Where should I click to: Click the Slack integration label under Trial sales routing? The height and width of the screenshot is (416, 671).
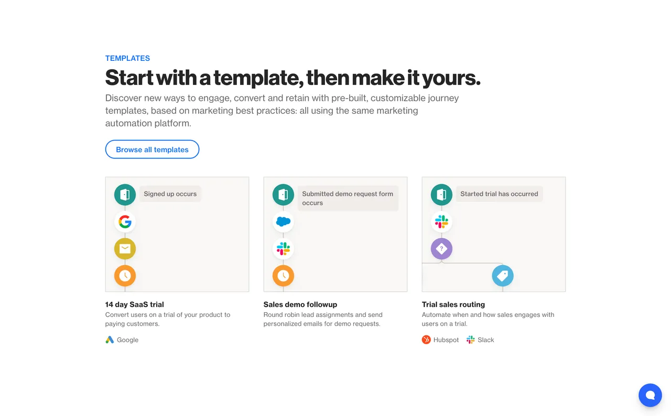click(485, 340)
